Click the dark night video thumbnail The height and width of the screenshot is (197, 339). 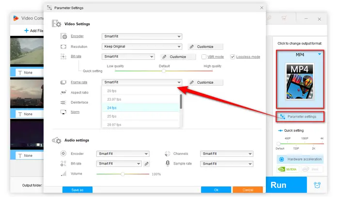pyautogui.click(x=27, y=135)
